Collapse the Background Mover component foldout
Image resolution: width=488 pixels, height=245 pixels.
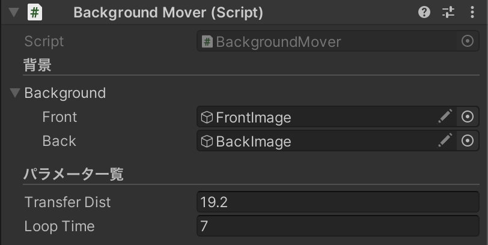point(14,13)
